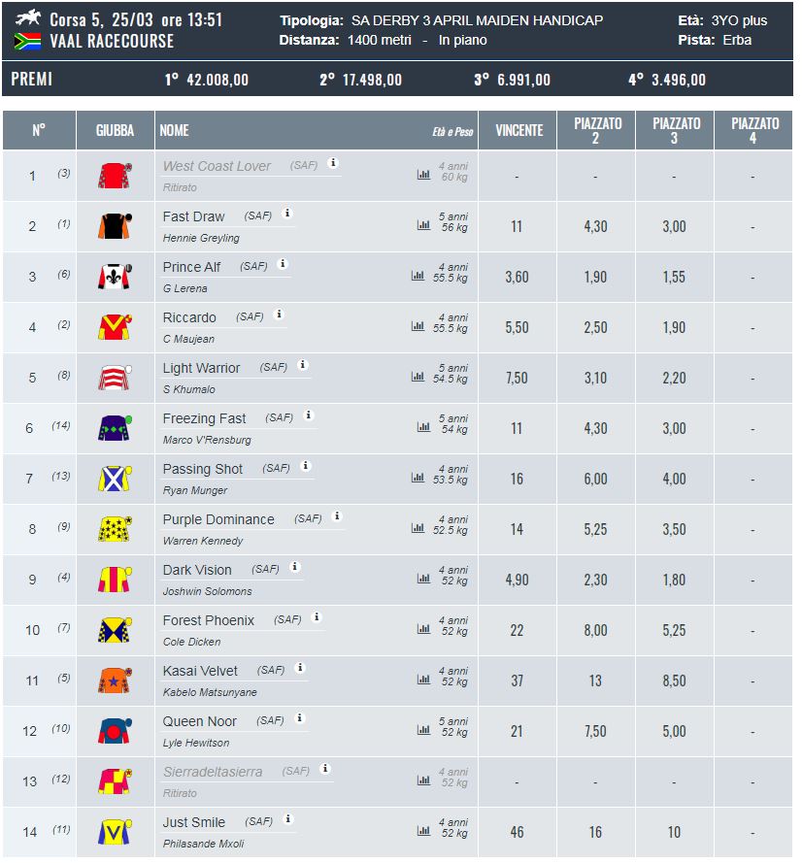802x863 pixels.
Task: Pick Dark Vision Piazzato 3 odds 1,80
Action: [674, 581]
